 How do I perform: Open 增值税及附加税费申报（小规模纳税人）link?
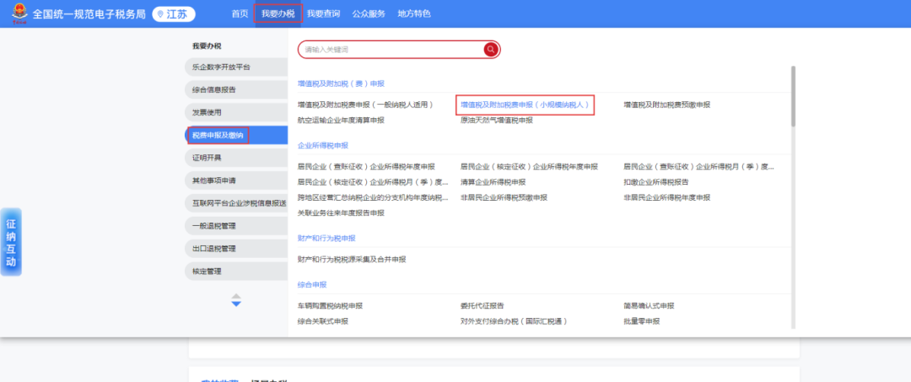click(x=525, y=105)
